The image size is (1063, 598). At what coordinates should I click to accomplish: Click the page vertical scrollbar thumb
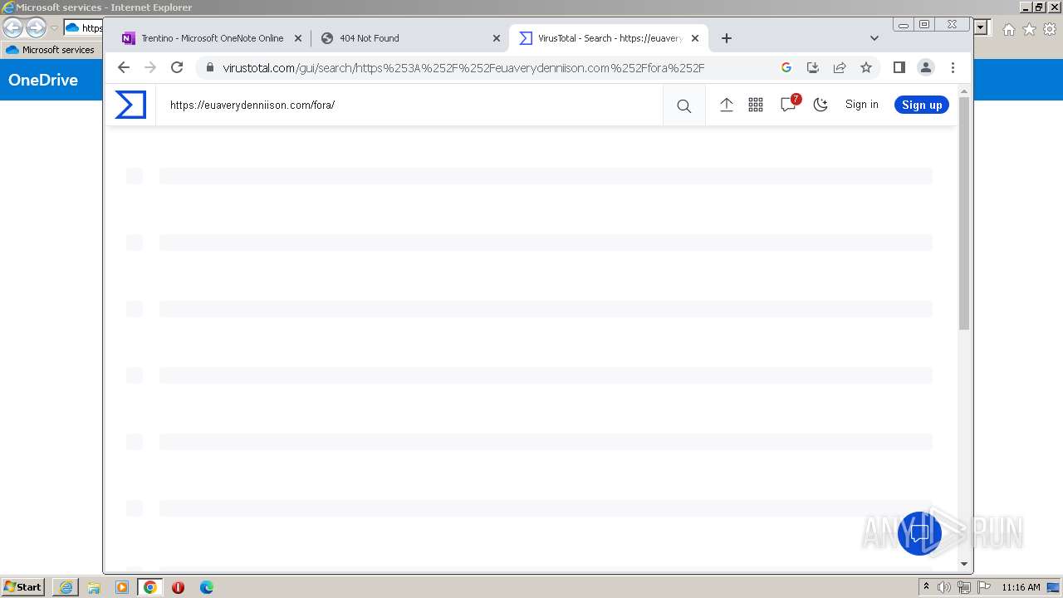(964, 213)
